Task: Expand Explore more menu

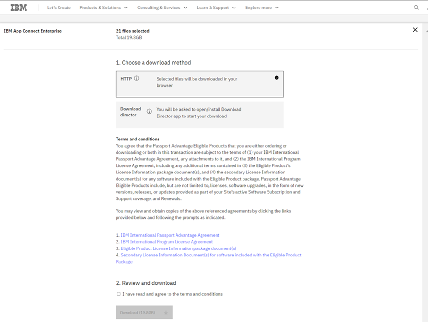Action: 262,8
